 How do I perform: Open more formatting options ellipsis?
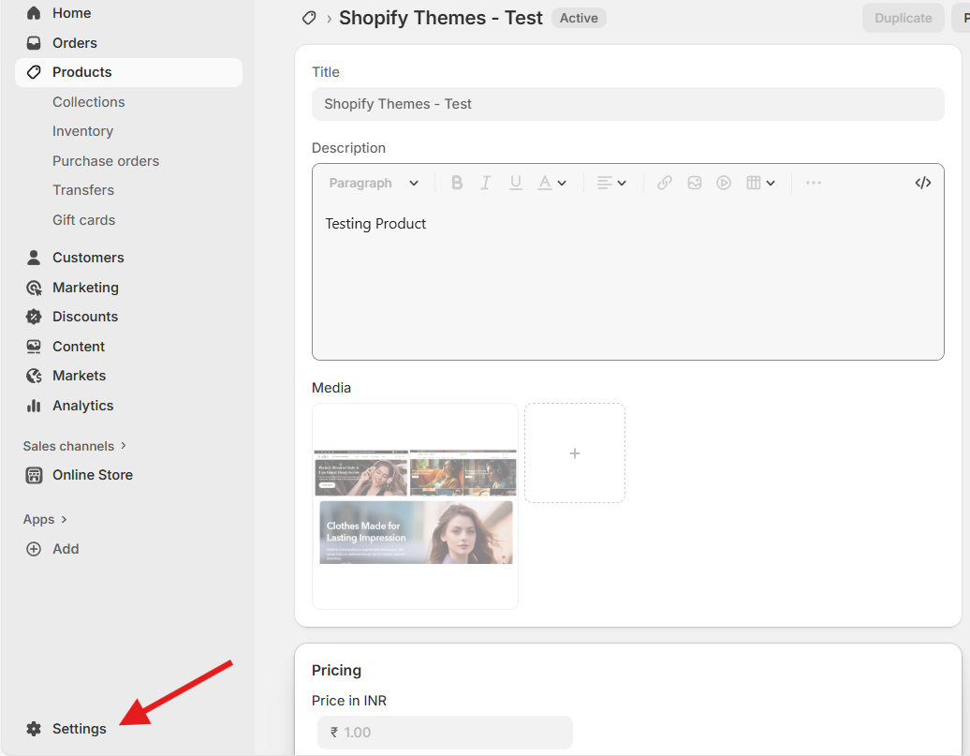click(x=814, y=183)
